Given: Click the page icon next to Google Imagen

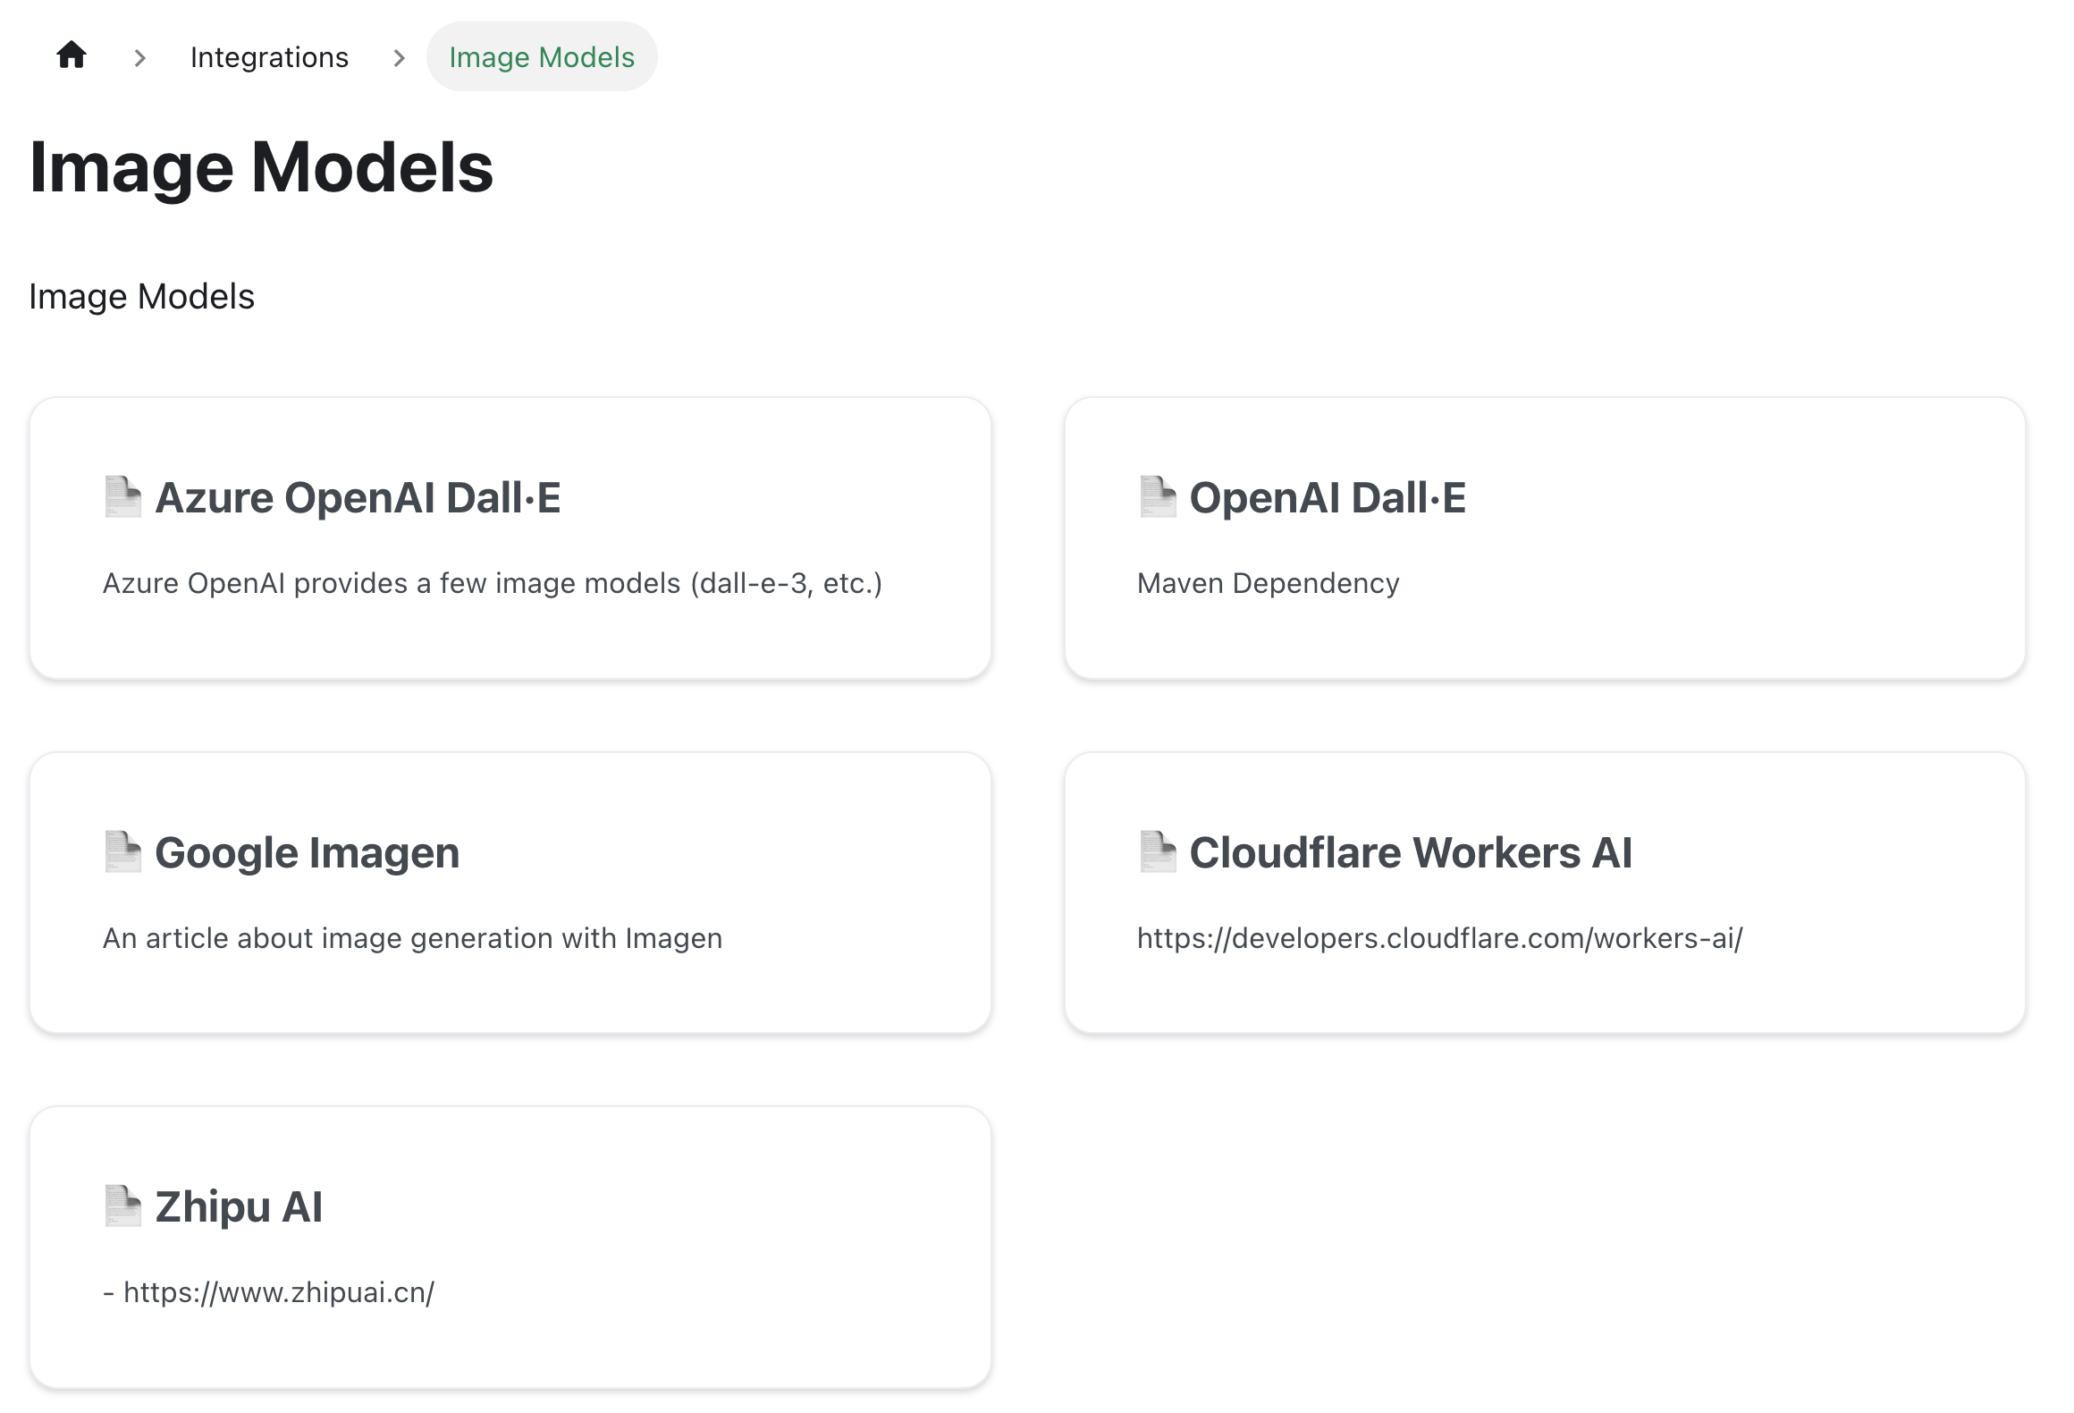Looking at the screenshot, I should (122, 851).
